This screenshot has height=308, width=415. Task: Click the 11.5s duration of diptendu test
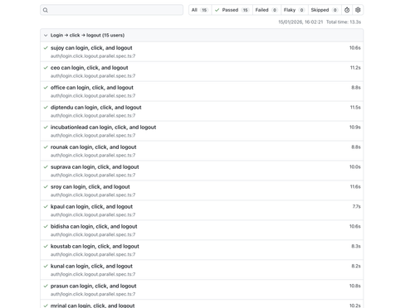click(x=355, y=108)
